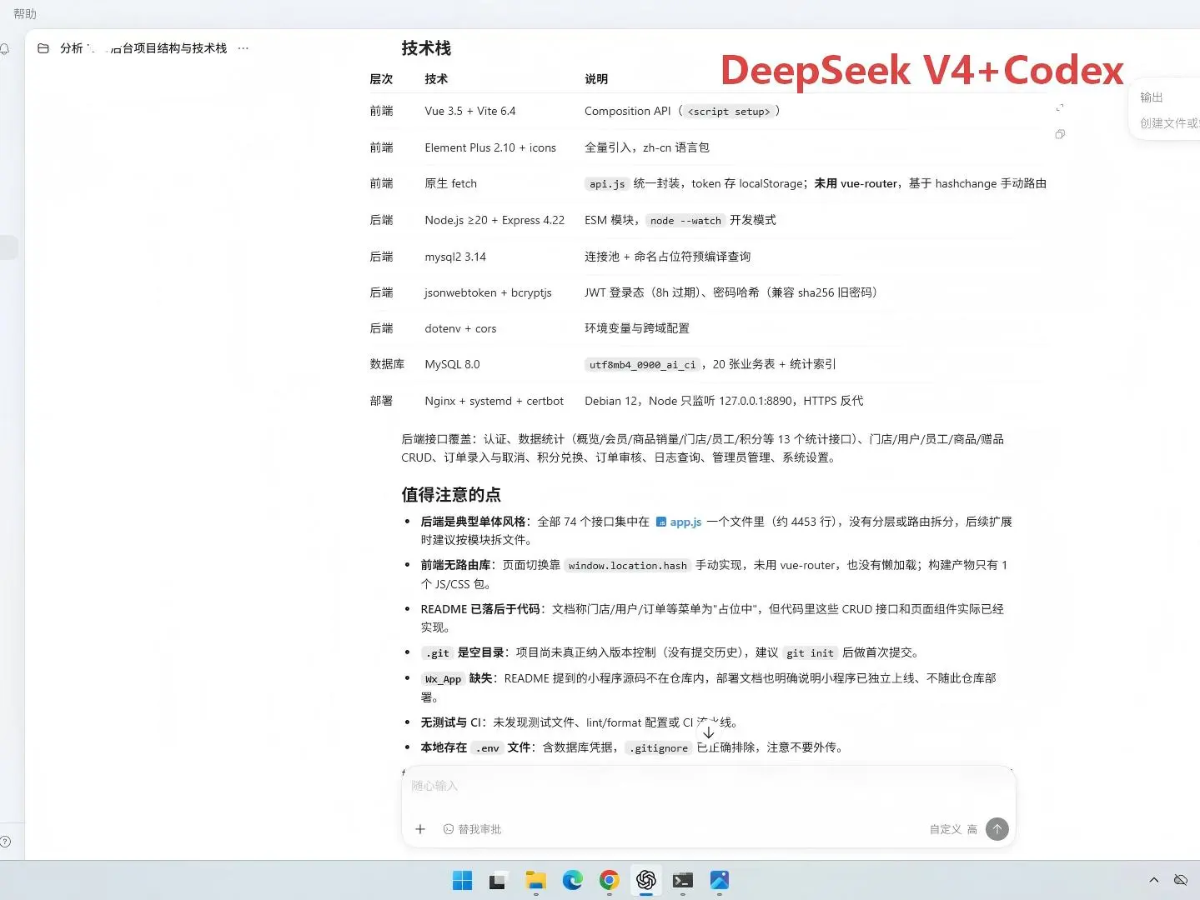Open the 帮助 menu
This screenshot has width=1200, height=900.
click(25, 14)
